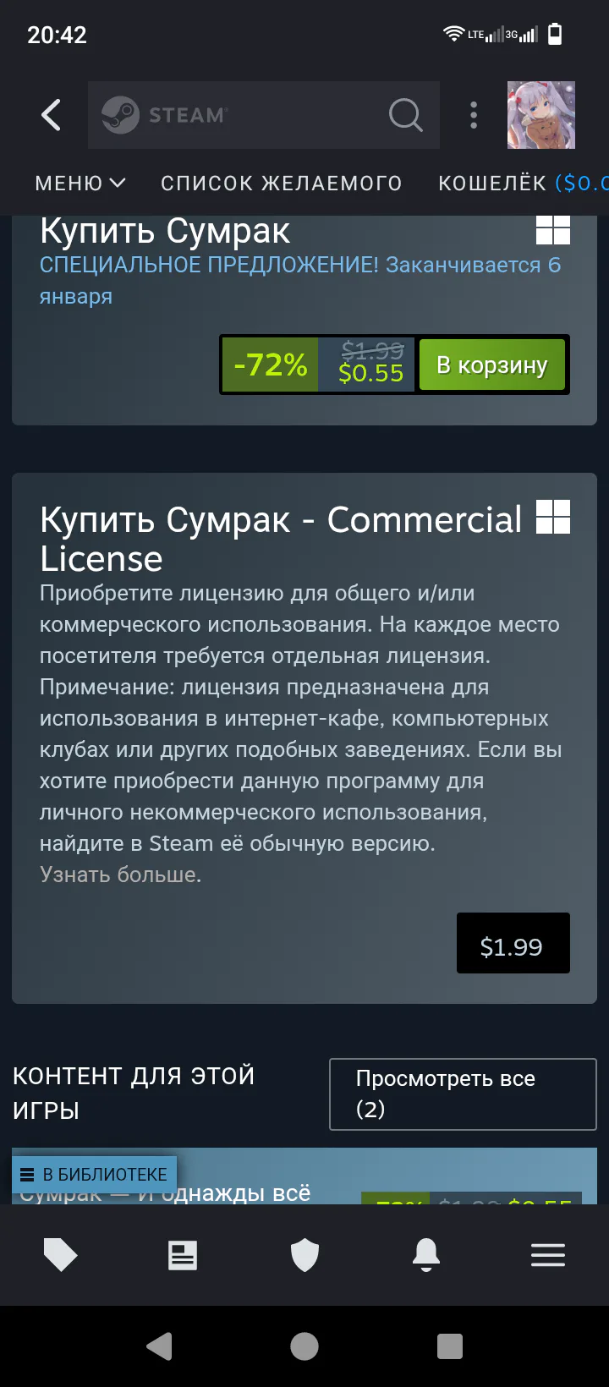Open the three-dot overflow menu

[x=474, y=115]
